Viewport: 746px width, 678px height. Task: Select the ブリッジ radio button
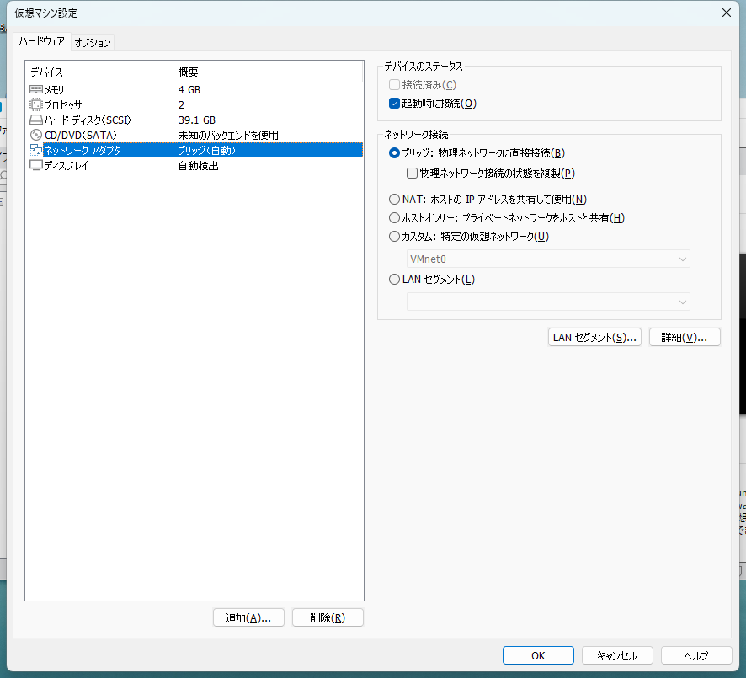394,153
